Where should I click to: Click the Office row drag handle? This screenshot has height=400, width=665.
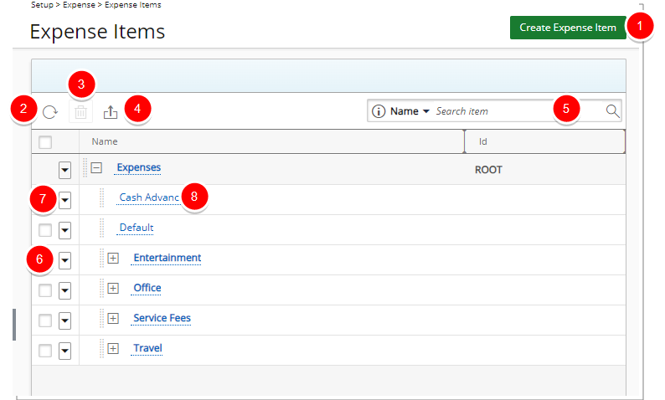pyautogui.click(x=102, y=288)
